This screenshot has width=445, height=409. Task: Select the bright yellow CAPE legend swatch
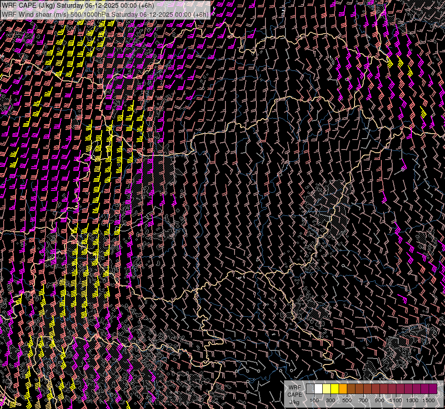coord(335,389)
